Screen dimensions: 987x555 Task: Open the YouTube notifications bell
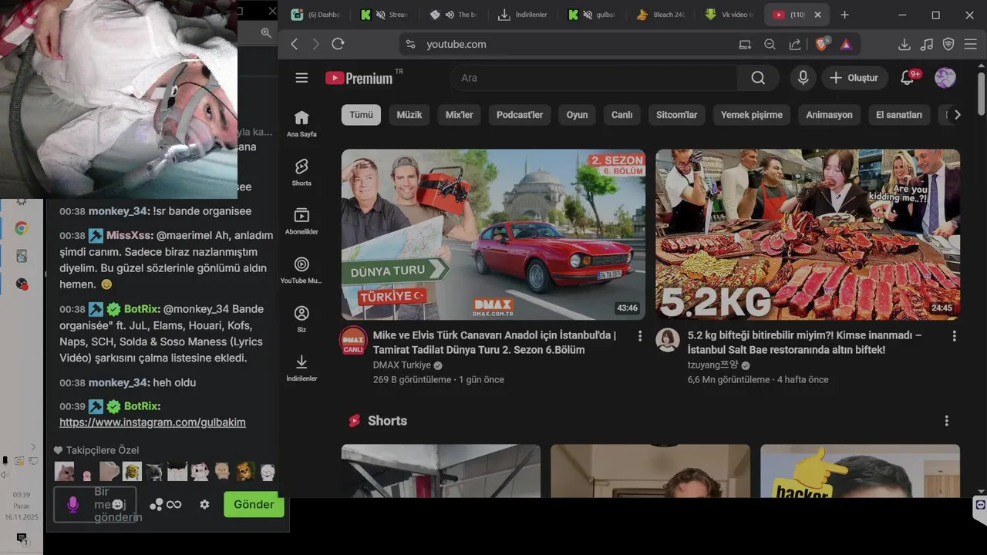pyautogui.click(x=908, y=78)
